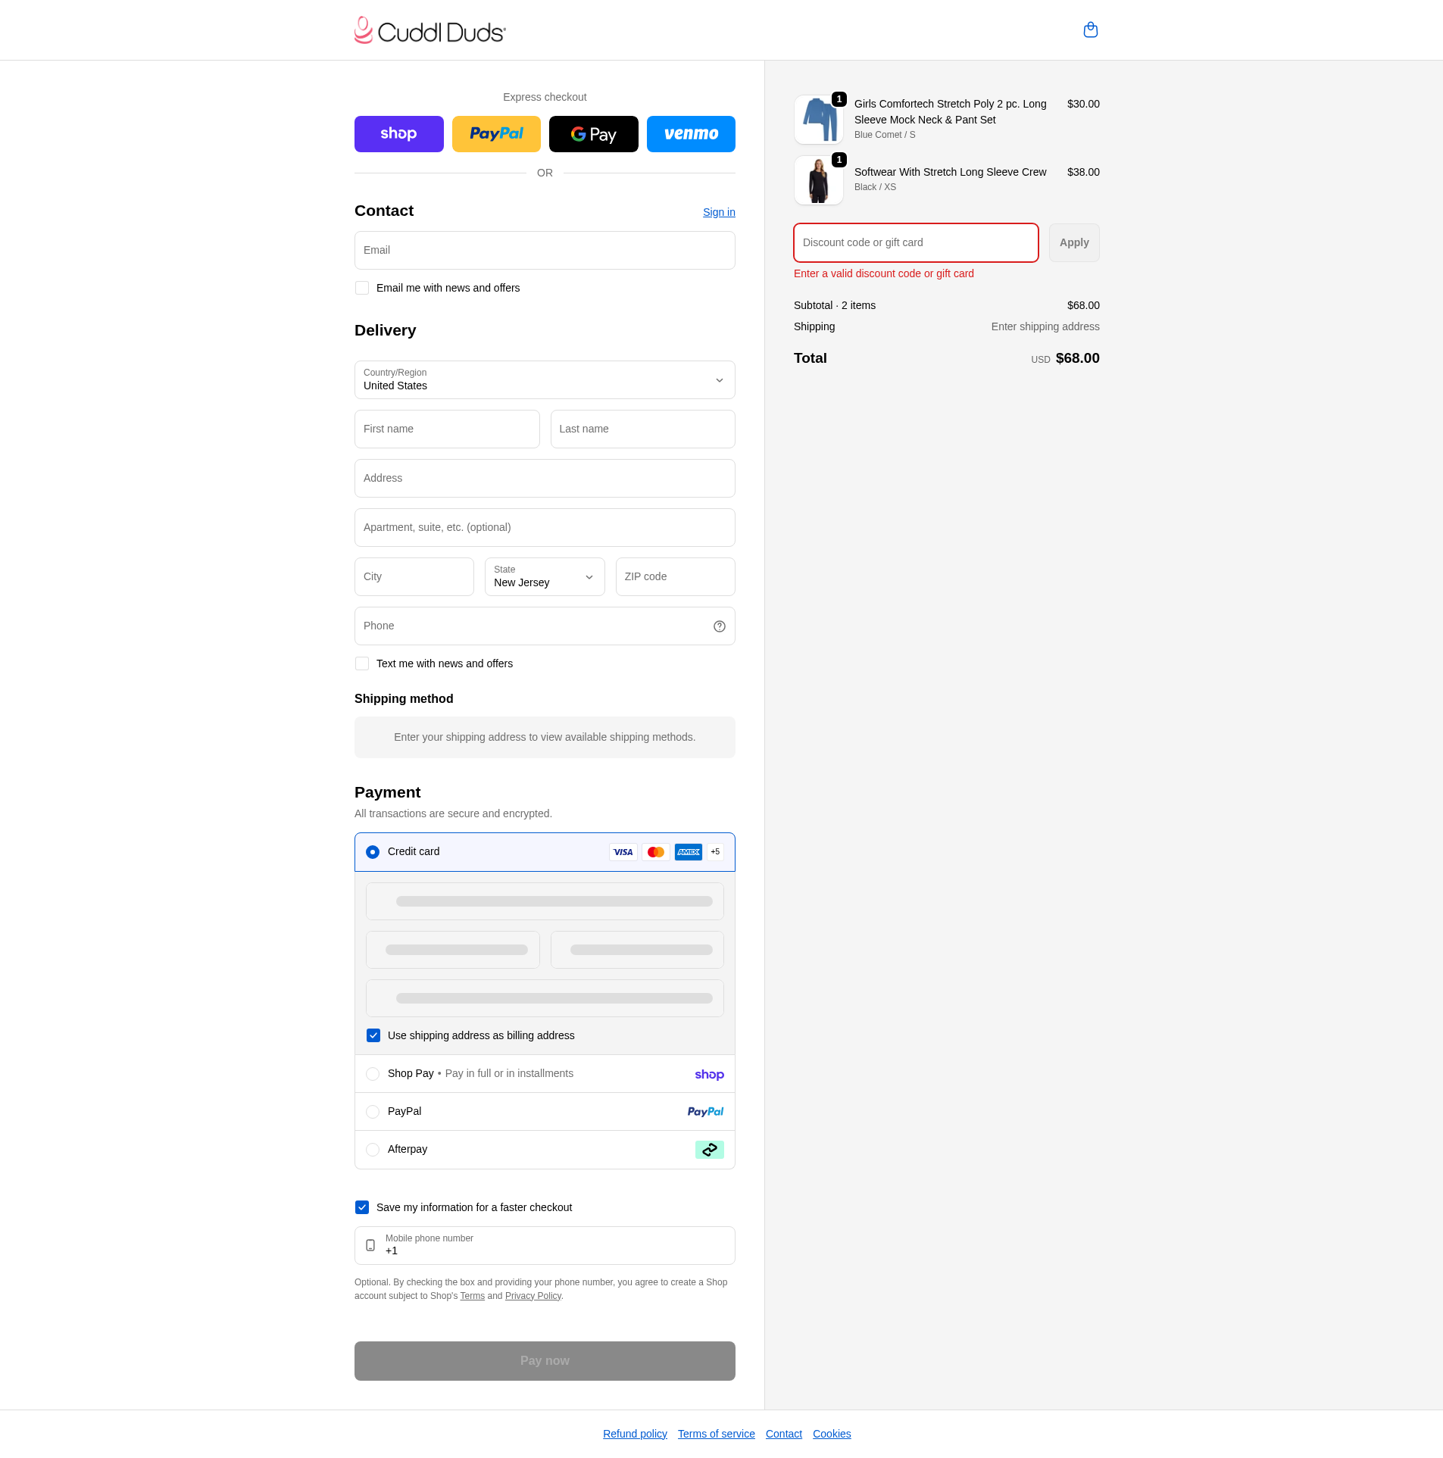Select the Afterpay payment option
Image resolution: width=1443 pixels, height=1458 pixels.
373,1150
